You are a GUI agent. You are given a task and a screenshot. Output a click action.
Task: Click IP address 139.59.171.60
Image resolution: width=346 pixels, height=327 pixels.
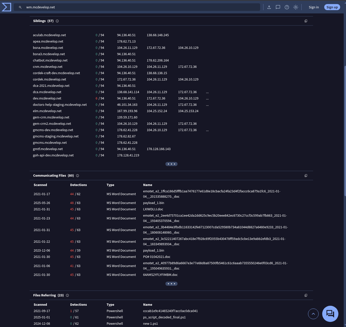(127, 117)
